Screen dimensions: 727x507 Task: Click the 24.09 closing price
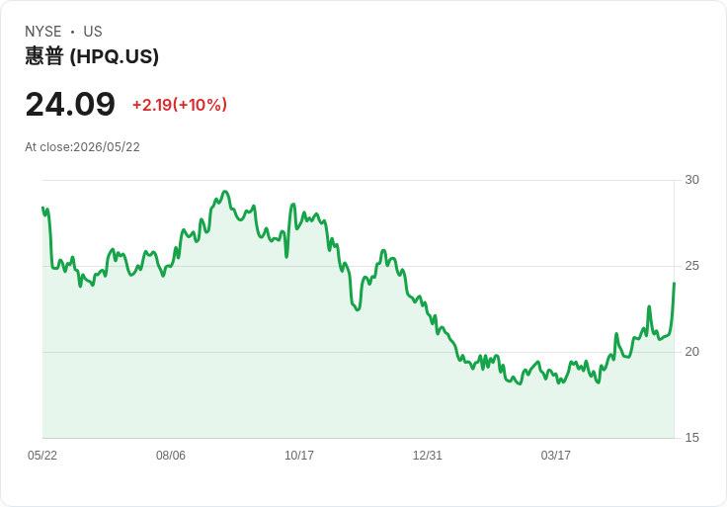[x=70, y=105]
